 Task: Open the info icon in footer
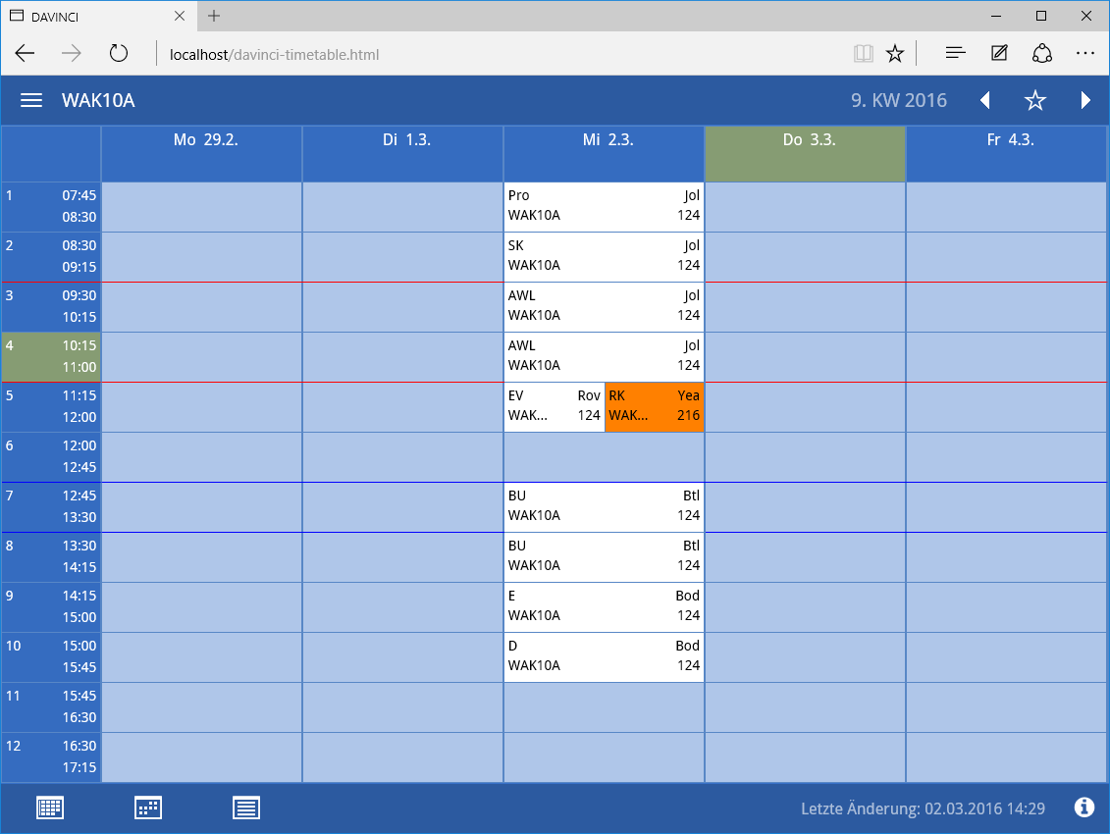click(x=1084, y=808)
